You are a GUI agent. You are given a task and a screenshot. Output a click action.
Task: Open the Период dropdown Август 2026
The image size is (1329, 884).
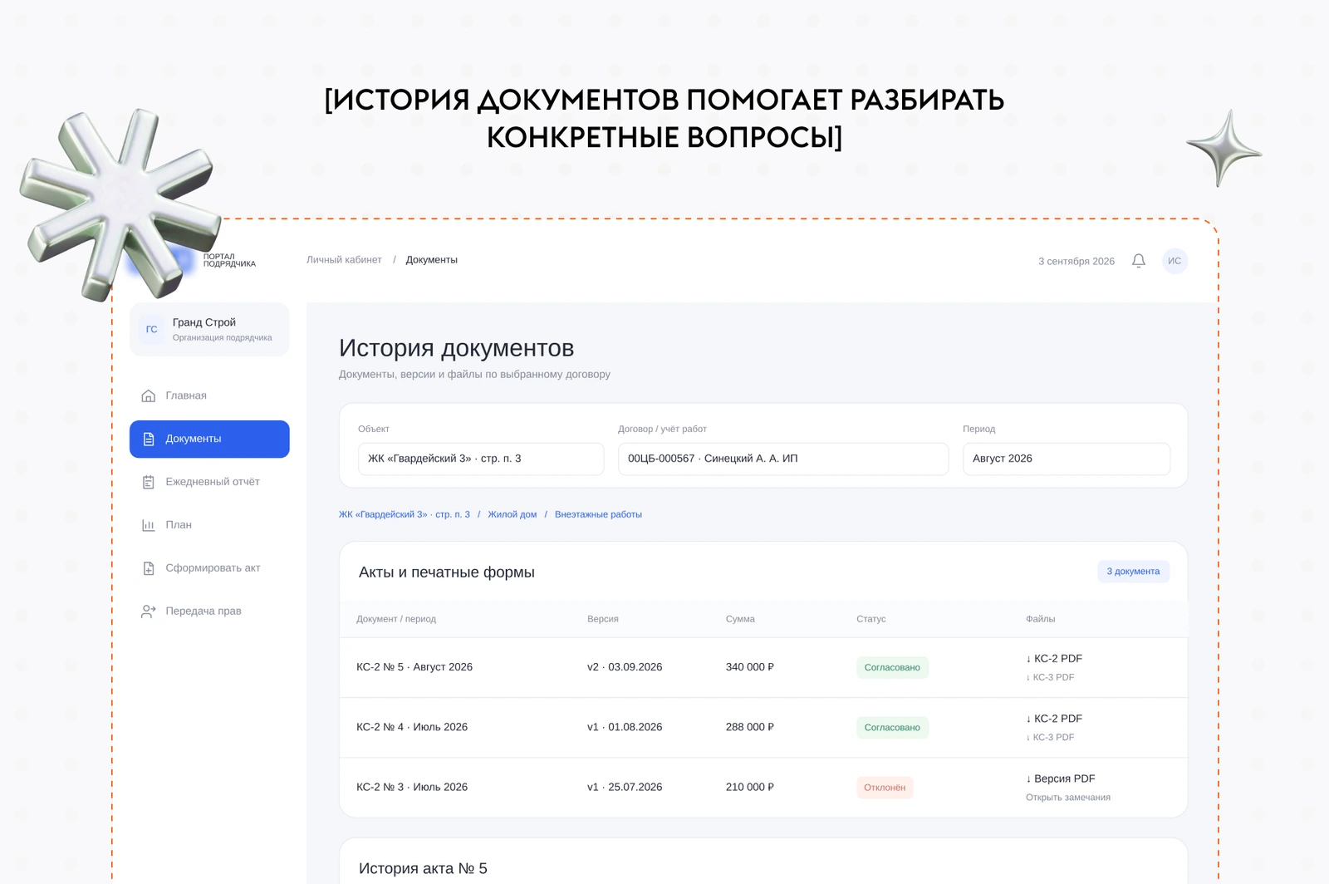1067,459
